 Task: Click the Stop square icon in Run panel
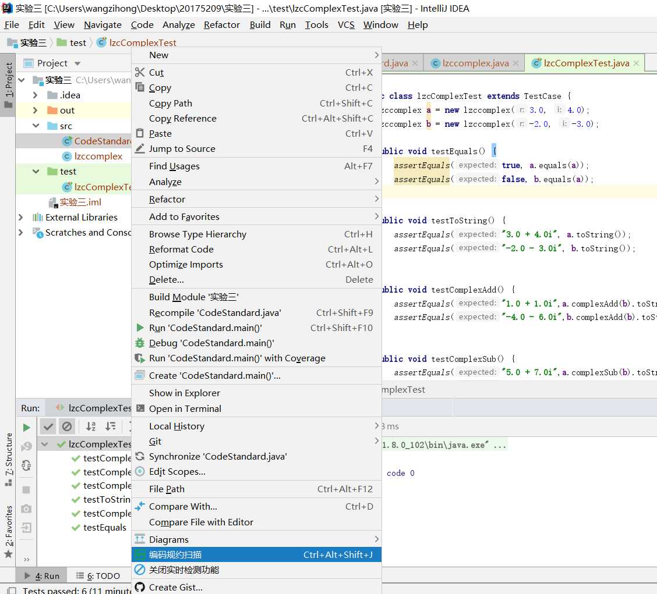(x=26, y=489)
